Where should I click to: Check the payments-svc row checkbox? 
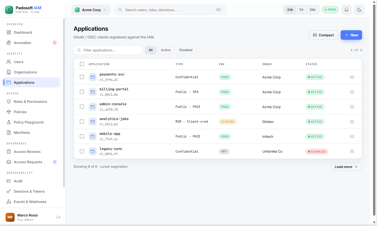tap(82, 77)
